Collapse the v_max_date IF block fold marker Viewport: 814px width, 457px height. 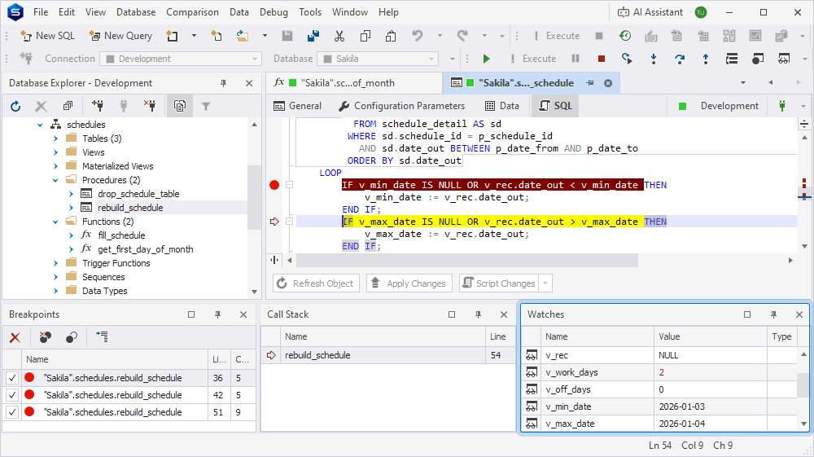290,222
